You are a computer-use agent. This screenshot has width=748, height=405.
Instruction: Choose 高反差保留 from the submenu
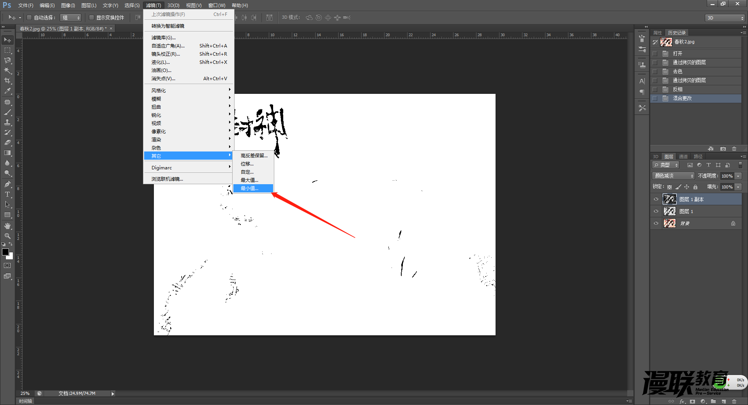pyautogui.click(x=253, y=156)
